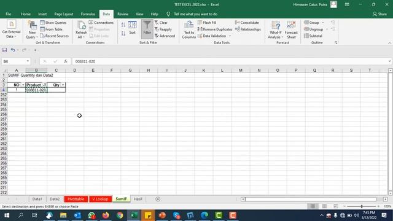Click Show Queries in ribbon

click(x=53, y=23)
